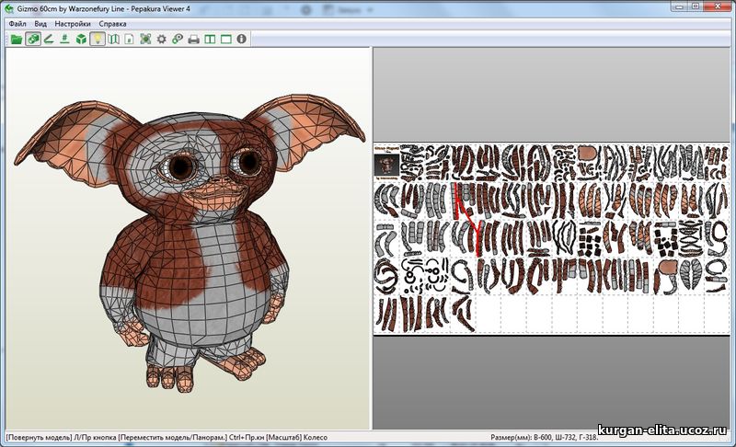The width and height of the screenshot is (736, 447).
Task: Maximize the Pepakura Viewer window
Action: point(696,6)
